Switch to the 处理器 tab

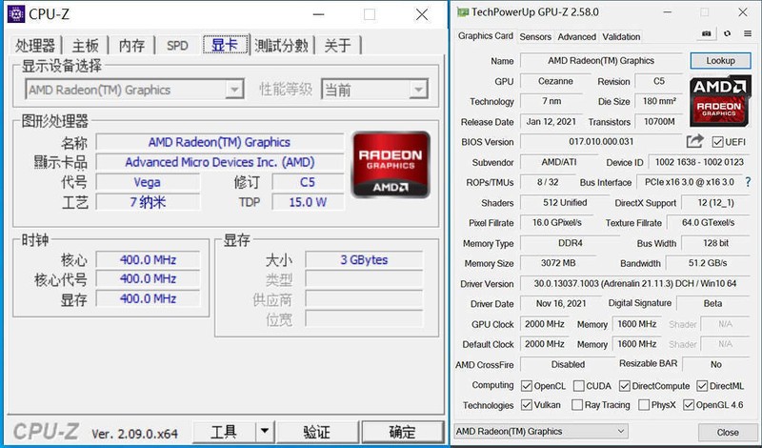(x=34, y=46)
